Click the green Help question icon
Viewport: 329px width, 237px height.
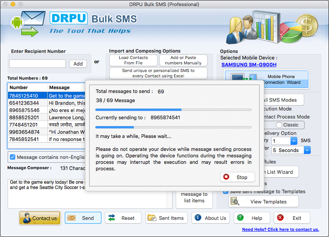coord(240,218)
